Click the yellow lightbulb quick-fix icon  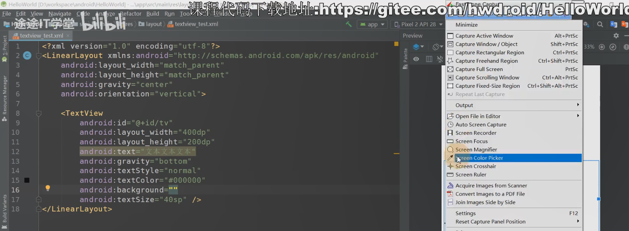[x=48, y=188]
